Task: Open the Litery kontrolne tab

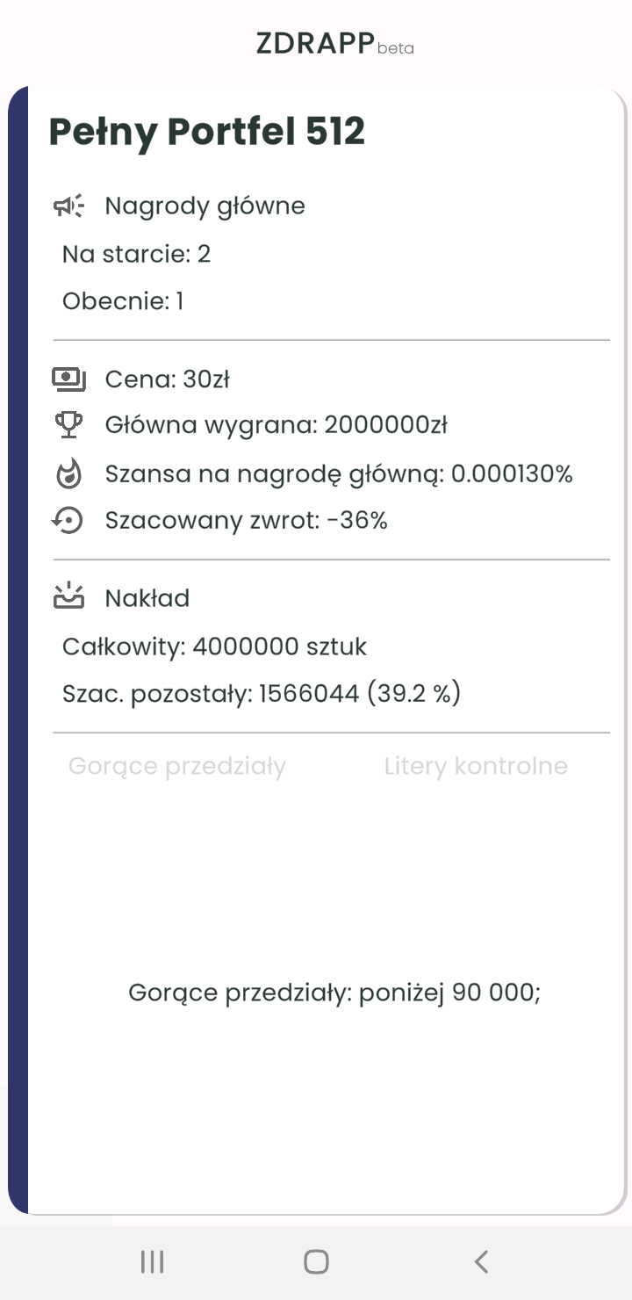Action: click(476, 766)
